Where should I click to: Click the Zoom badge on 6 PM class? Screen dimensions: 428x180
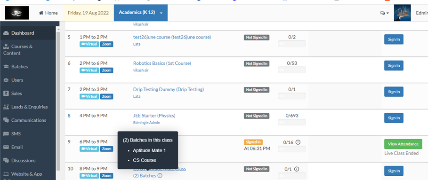tap(106, 149)
